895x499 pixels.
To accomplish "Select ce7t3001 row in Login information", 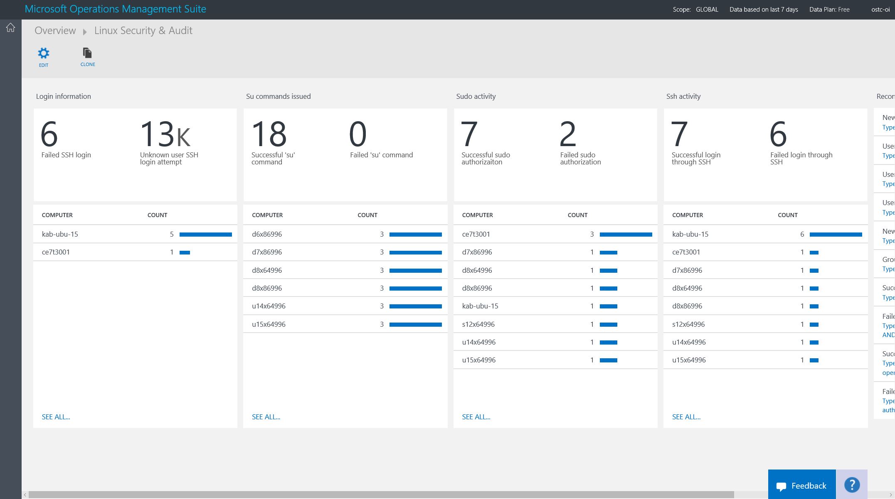I will tap(135, 252).
